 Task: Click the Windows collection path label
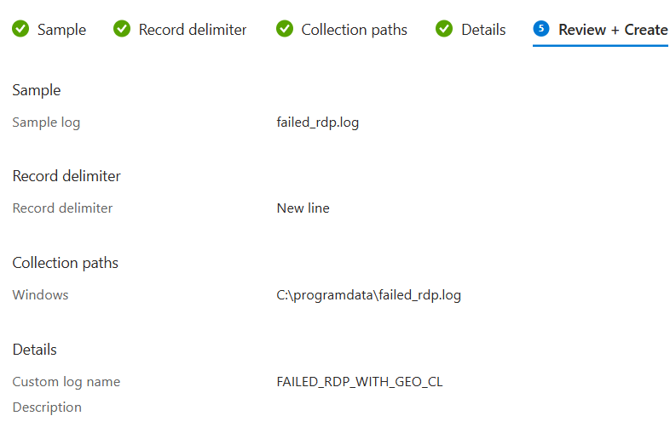tap(41, 295)
